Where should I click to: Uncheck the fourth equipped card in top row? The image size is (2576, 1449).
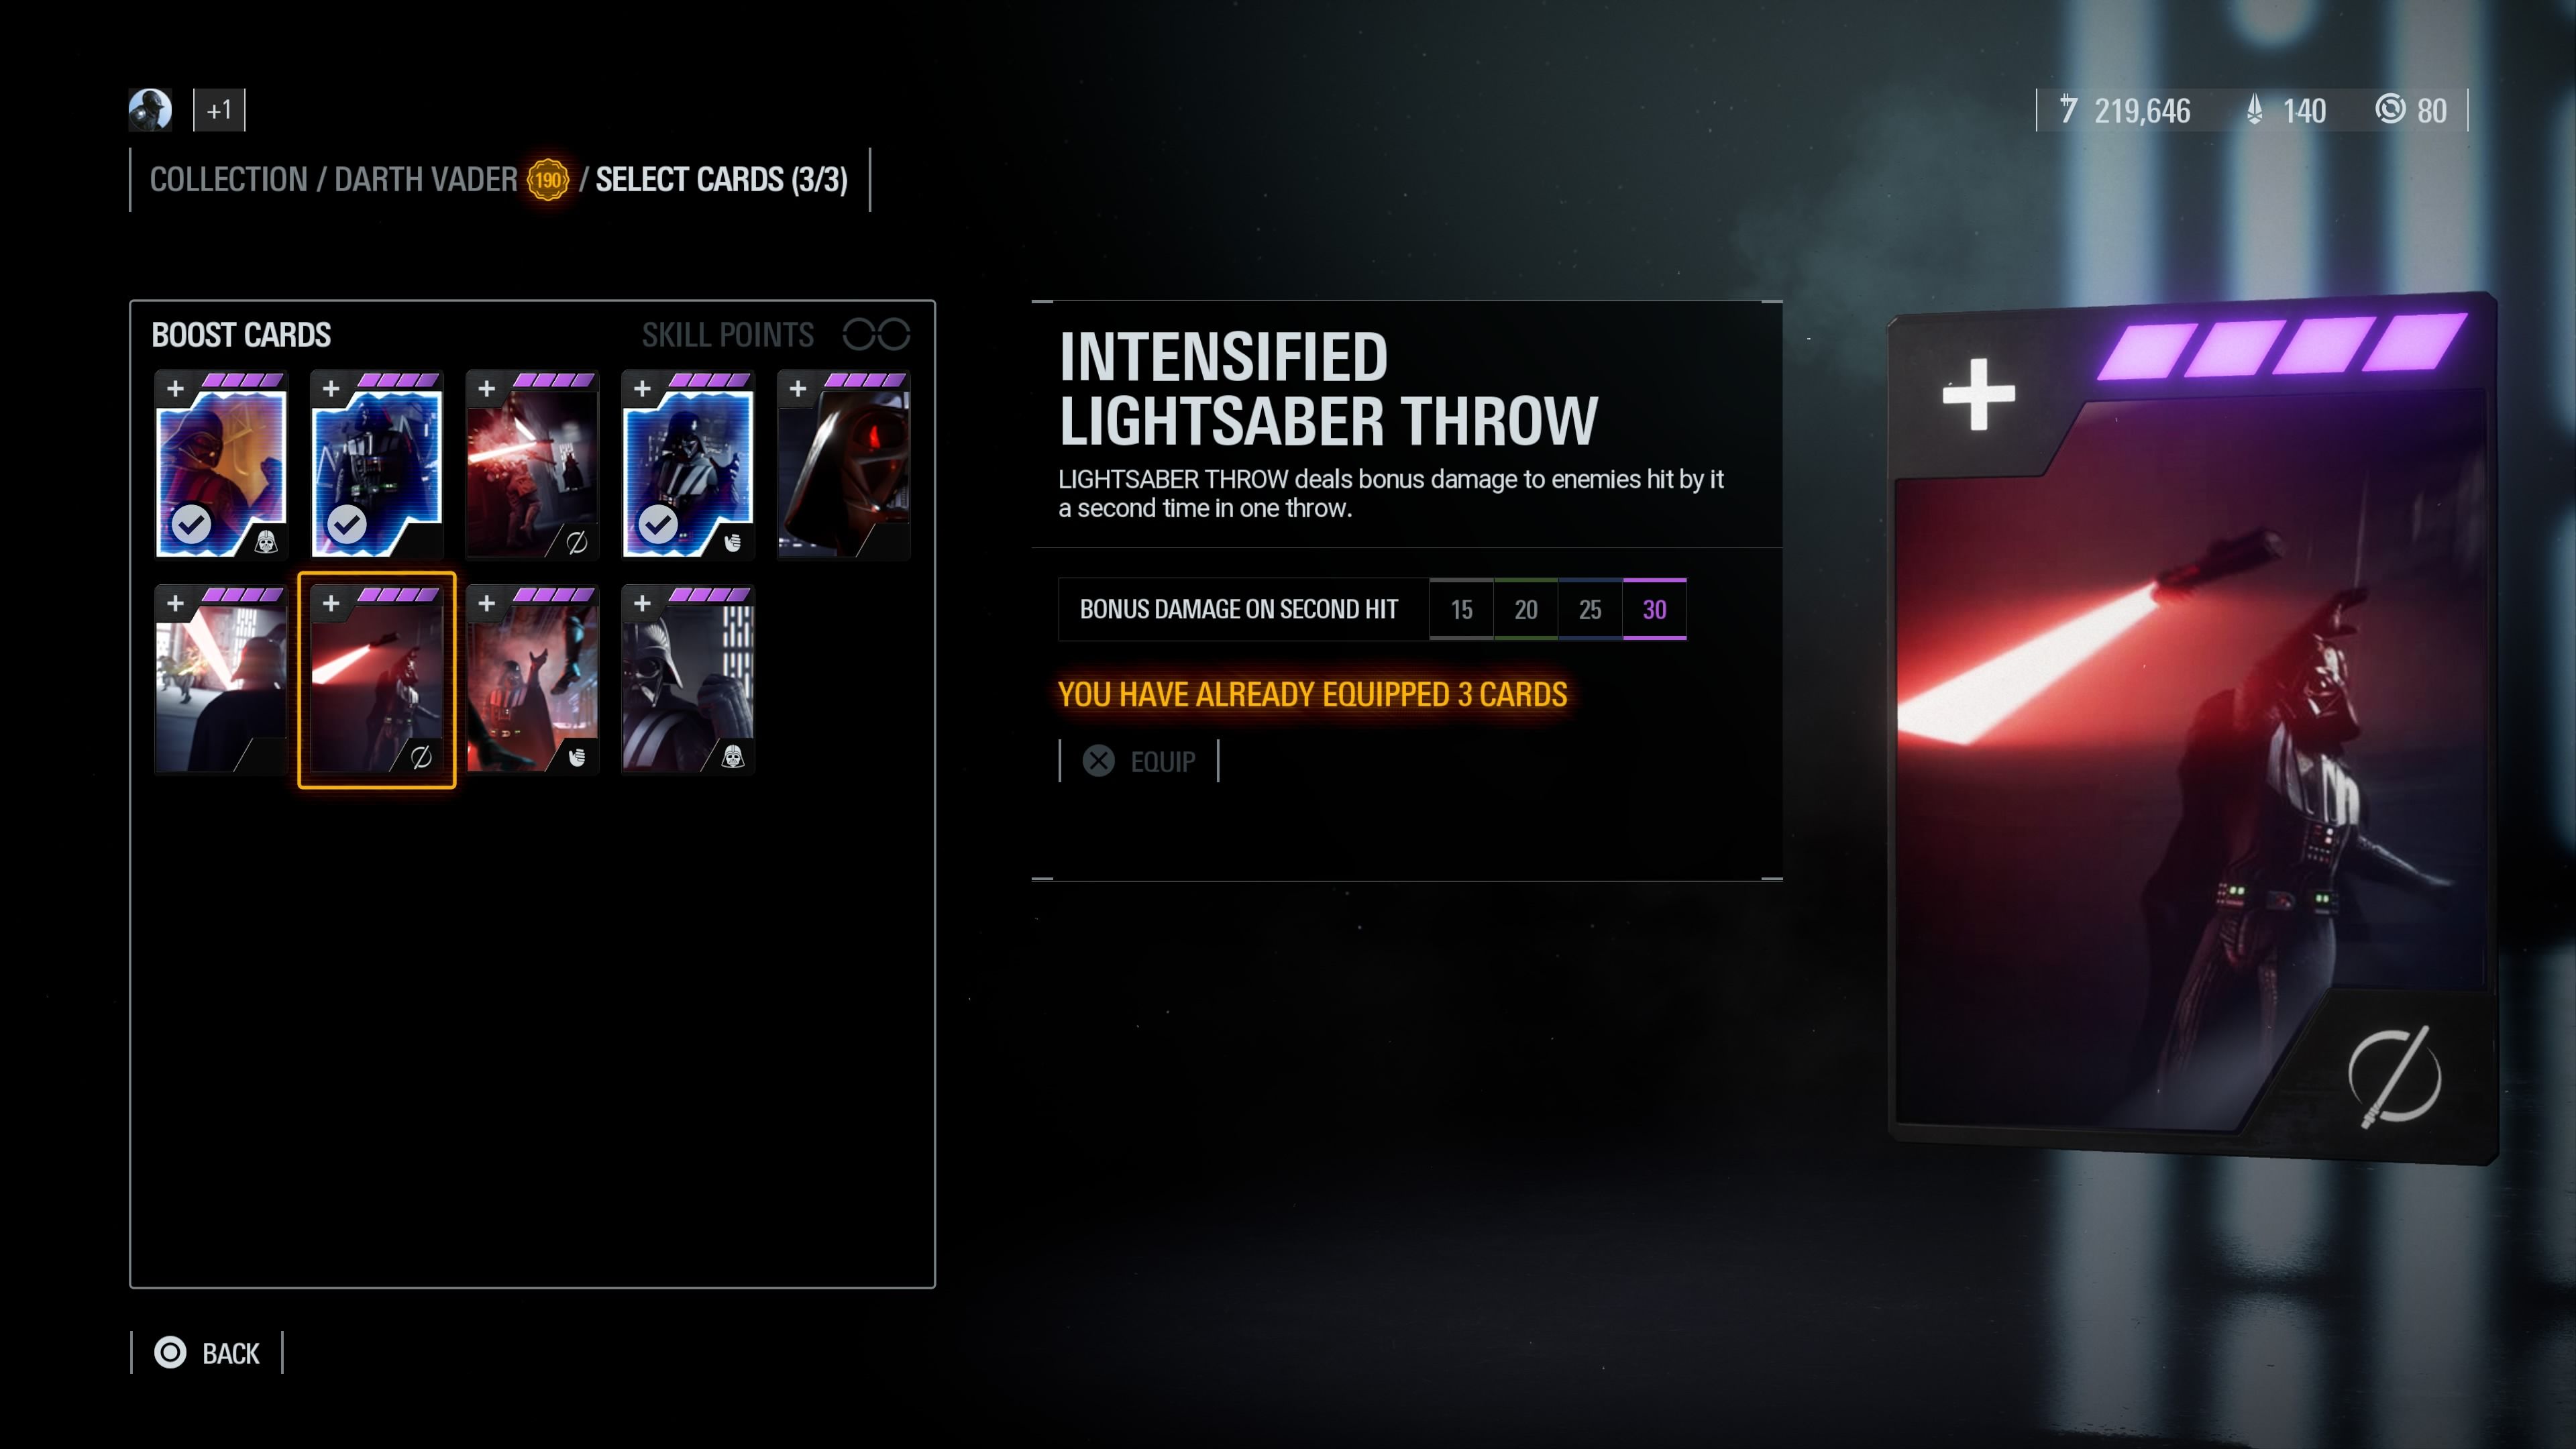coord(658,524)
